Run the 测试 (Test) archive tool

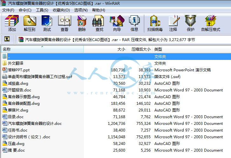coord(47,21)
